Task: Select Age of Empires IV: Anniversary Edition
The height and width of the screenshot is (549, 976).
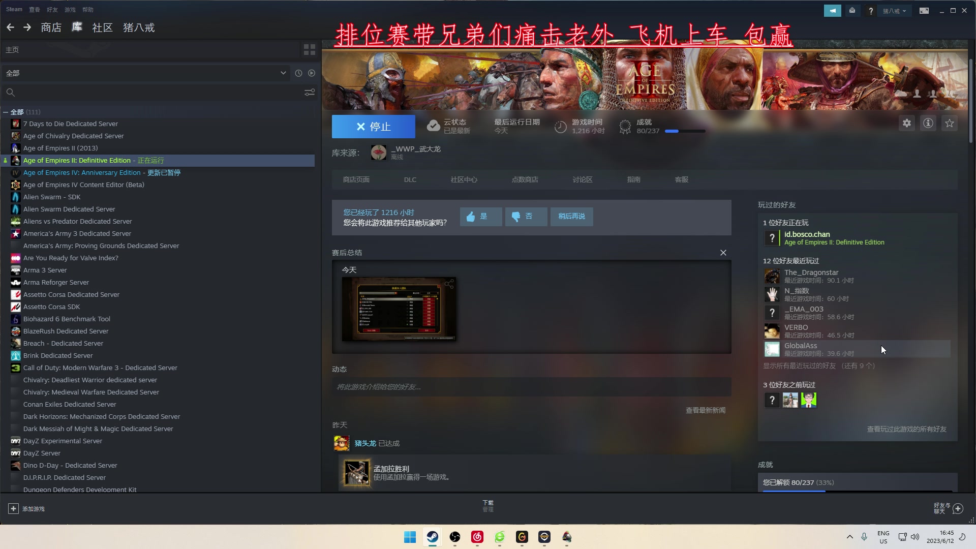Action: [82, 172]
